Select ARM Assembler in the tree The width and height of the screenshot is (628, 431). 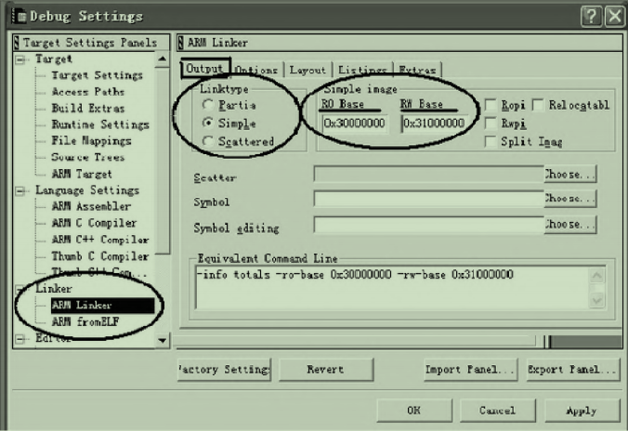[x=91, y=206]
